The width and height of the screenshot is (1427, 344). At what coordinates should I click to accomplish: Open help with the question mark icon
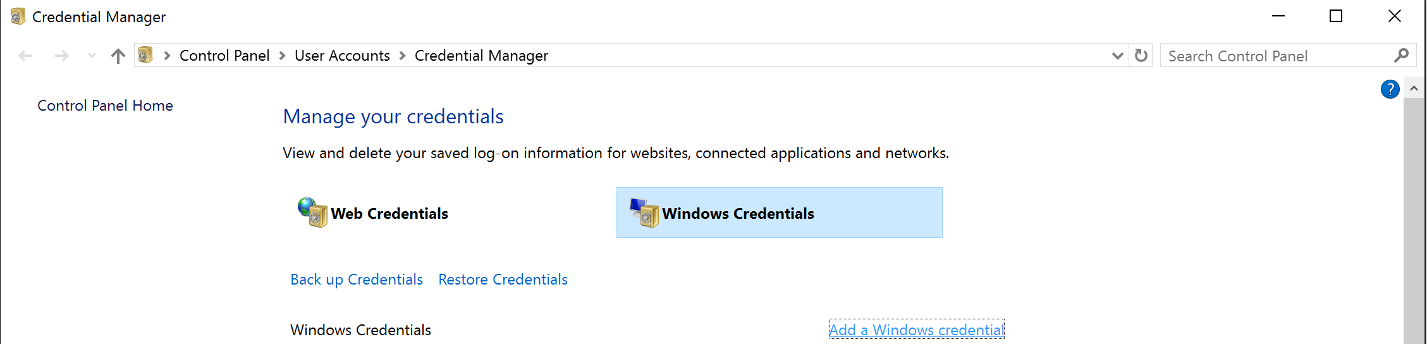1390,89
